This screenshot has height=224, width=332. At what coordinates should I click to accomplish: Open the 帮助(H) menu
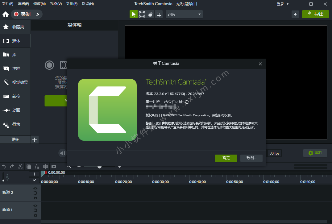pos(88,4)
